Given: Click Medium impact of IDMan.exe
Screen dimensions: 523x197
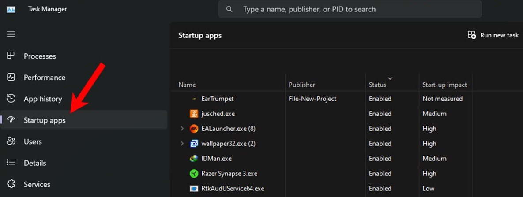Looking at the screenshot, I should (x=434, y=159).
